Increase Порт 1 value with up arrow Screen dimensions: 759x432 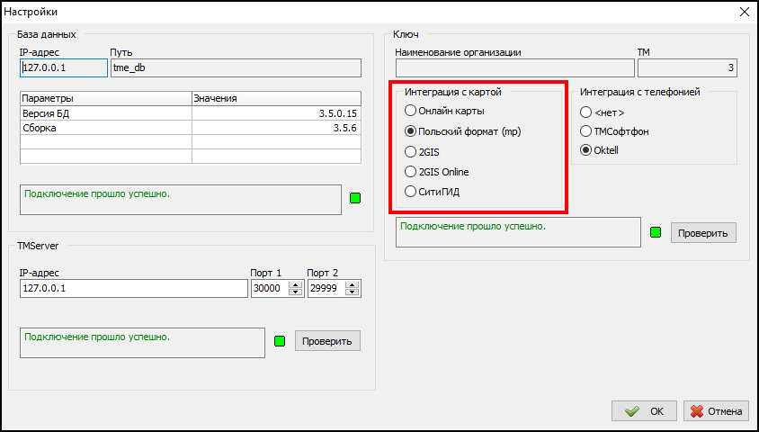coord(296,284)
